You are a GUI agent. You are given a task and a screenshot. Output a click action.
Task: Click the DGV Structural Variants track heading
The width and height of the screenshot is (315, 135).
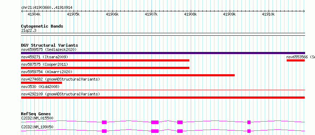click(50, 45)
